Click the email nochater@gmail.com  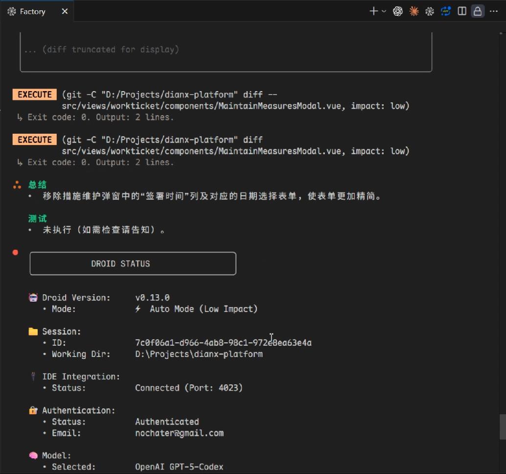point(180,433)
